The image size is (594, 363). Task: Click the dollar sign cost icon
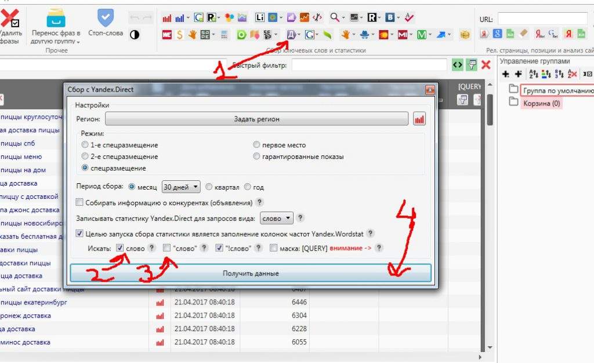(180, 35)
